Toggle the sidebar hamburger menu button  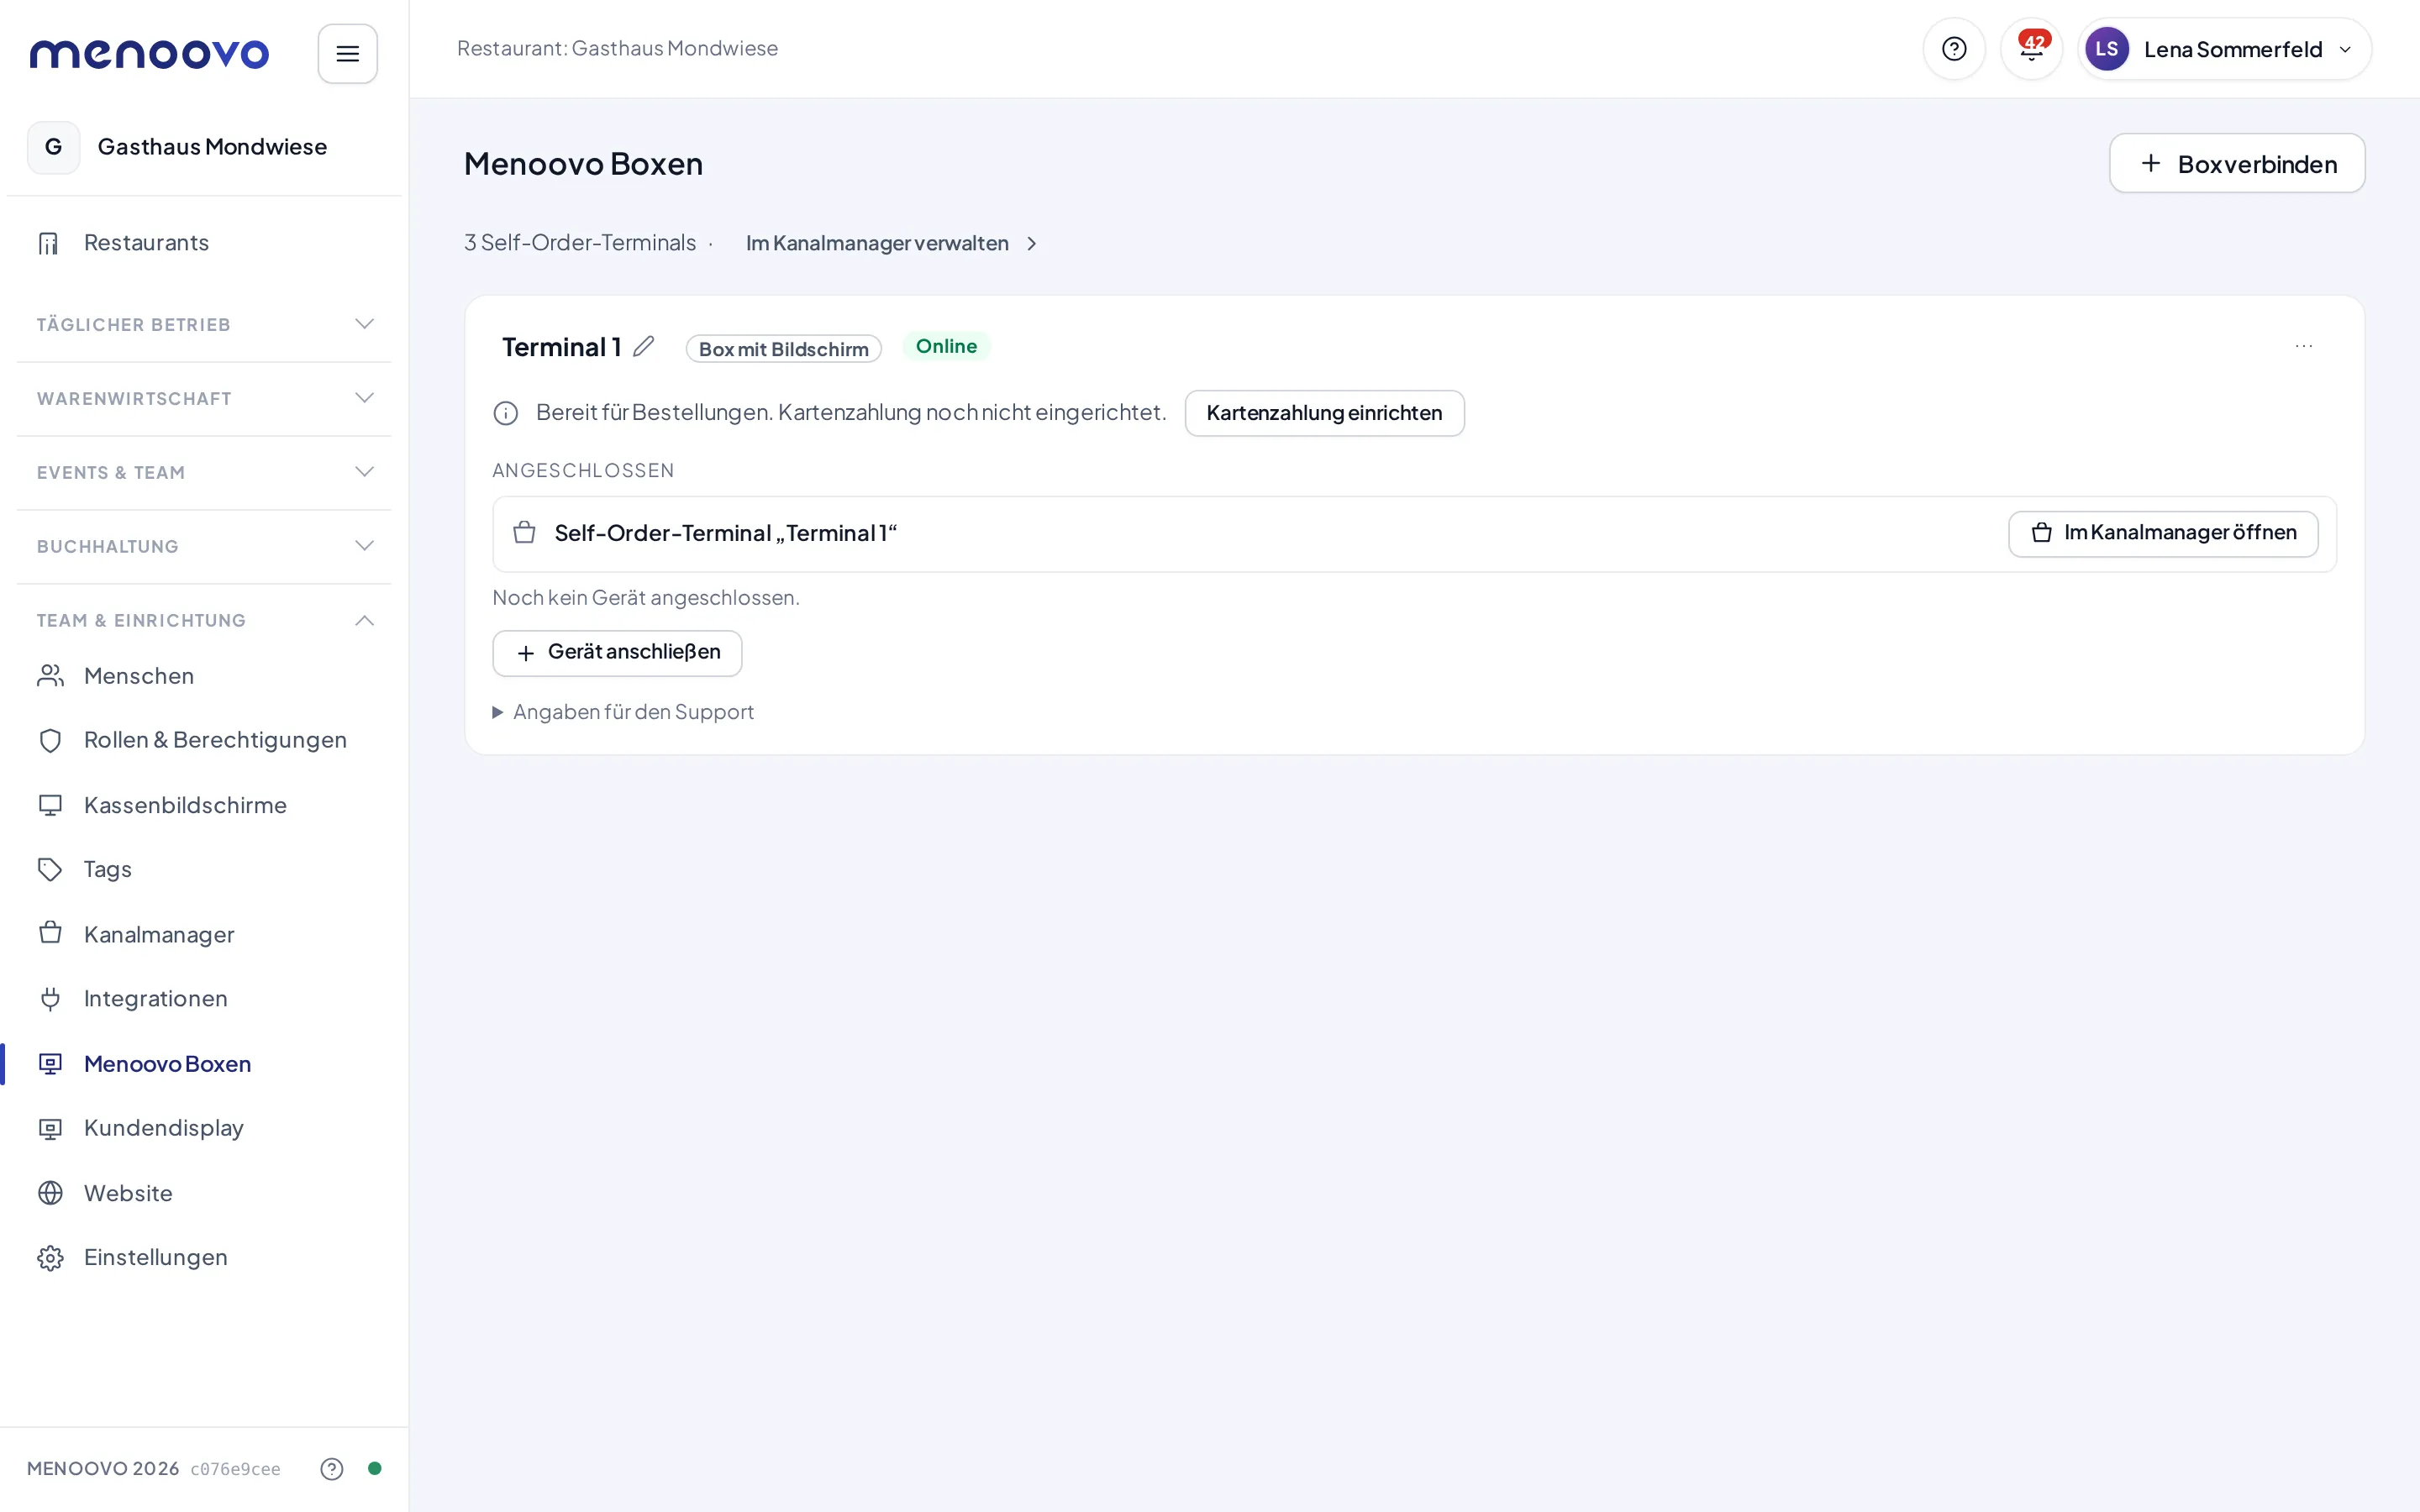347,53
